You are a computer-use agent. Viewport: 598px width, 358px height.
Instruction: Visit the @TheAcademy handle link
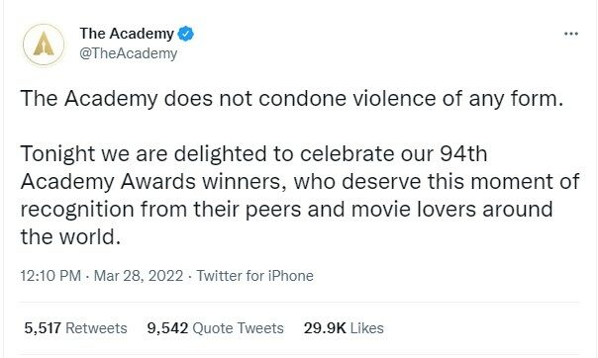click(128, 53)
